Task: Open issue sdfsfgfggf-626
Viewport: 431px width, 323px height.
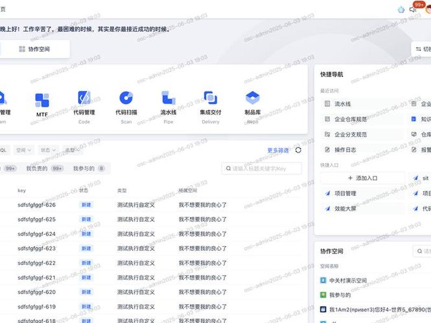Action: coord(37,205)
